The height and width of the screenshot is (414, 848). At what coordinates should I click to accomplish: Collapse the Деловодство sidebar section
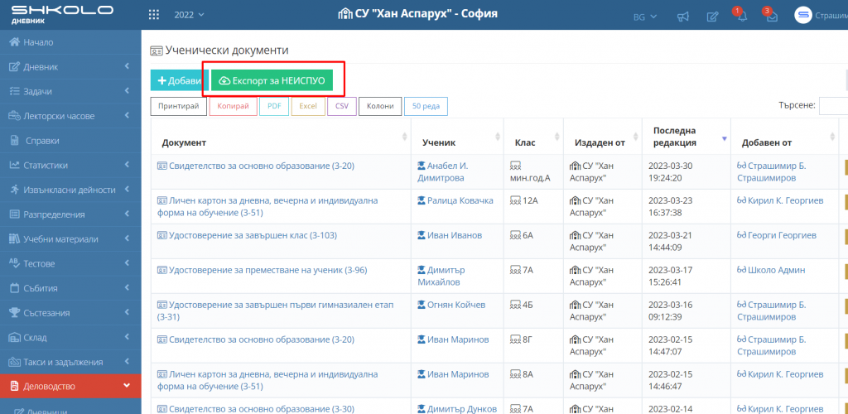click(70, 387)
